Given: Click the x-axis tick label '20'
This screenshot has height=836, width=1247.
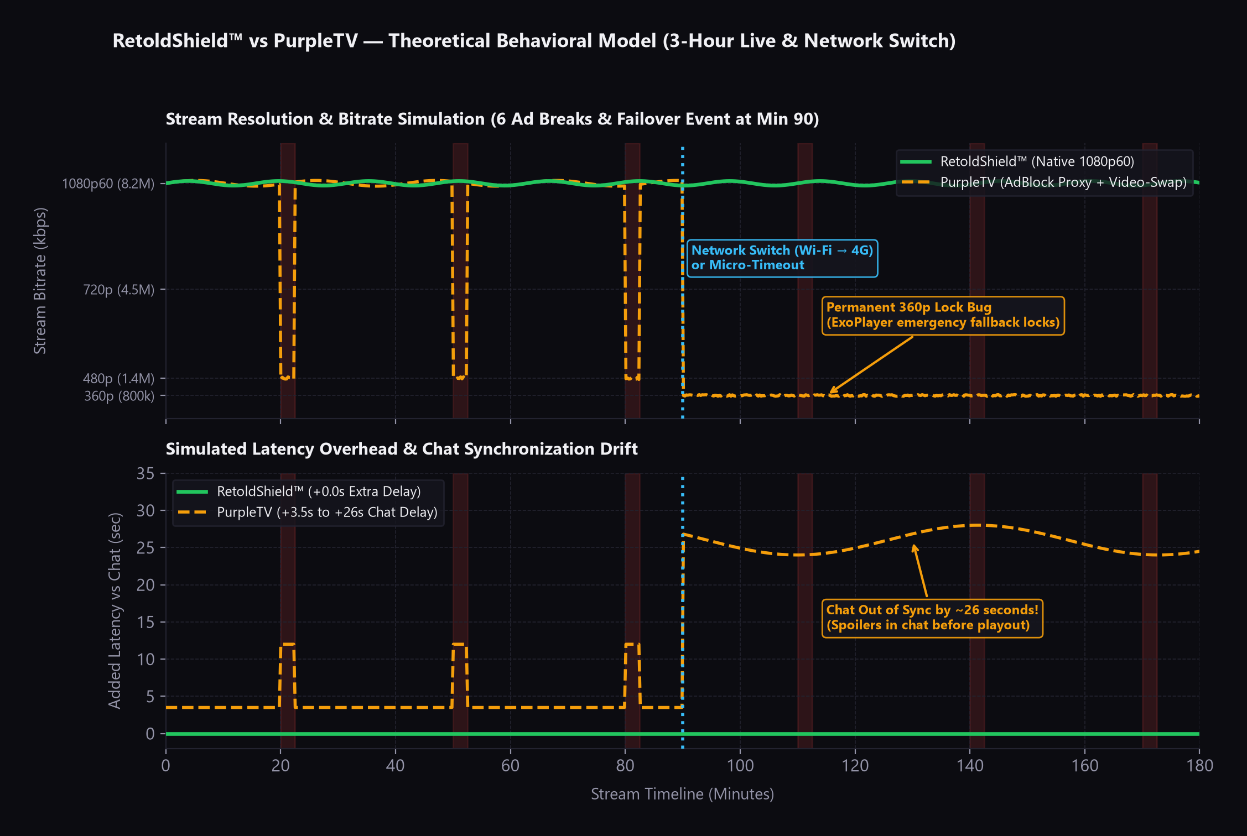Looking at the screenshot, I should pyautogui.click(x=280, y=766).
